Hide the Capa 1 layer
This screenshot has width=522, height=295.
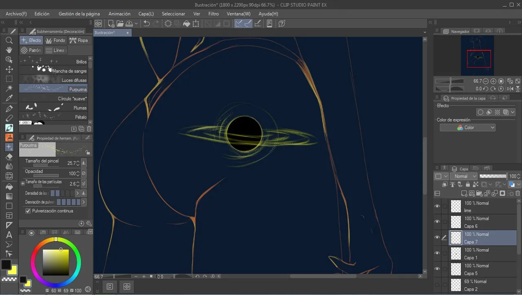437,253
